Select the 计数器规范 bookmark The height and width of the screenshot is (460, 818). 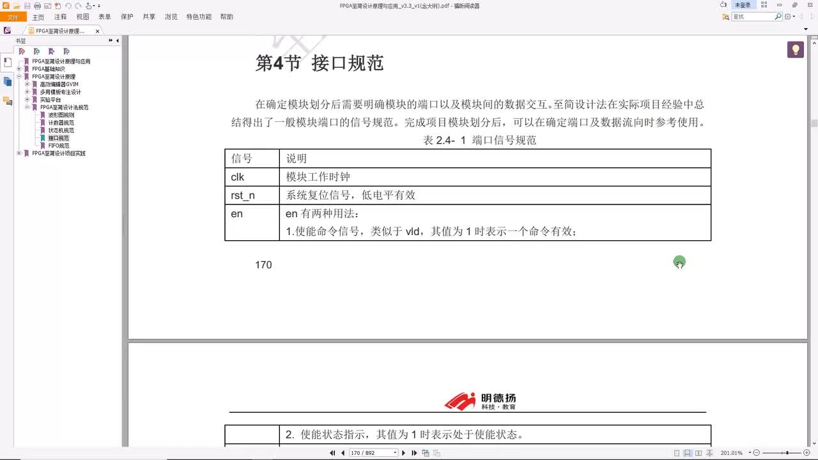pyautogui.click(x=61, y=123)
